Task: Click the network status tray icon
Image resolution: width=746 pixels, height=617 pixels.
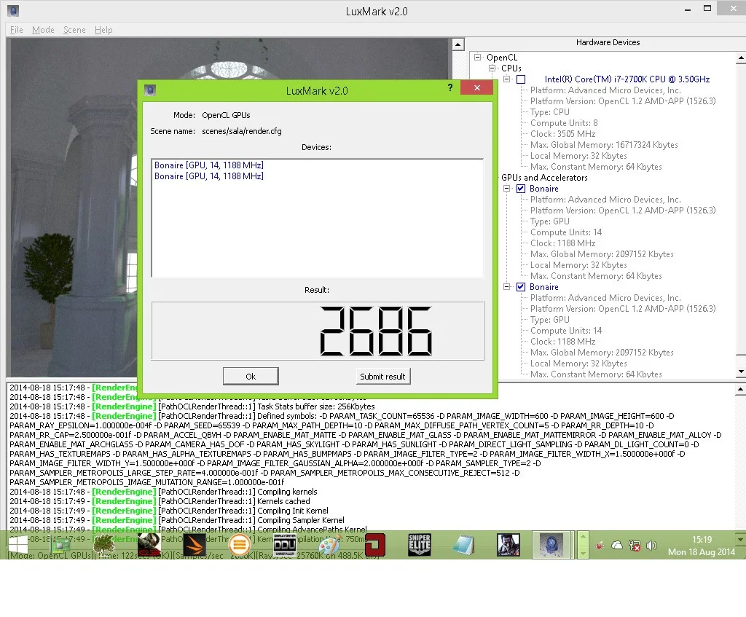Action: [x=635, y=545]
